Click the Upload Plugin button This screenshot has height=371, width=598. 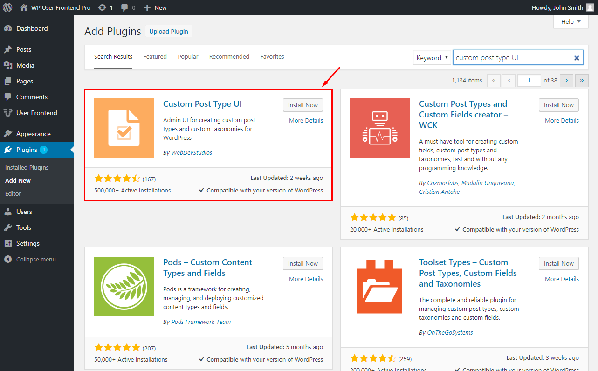[169, 31]
